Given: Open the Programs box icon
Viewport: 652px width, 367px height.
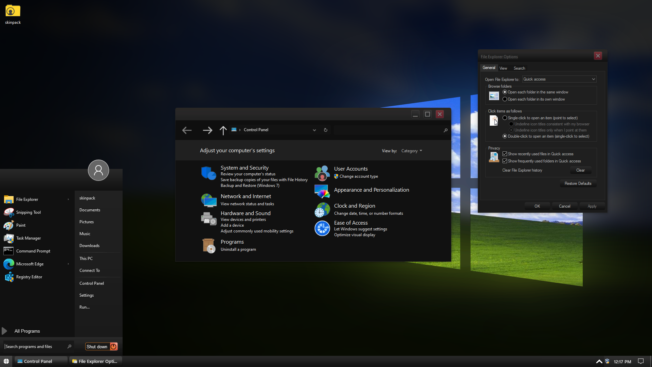Looking at the screenshot, I should click(209, 246).
